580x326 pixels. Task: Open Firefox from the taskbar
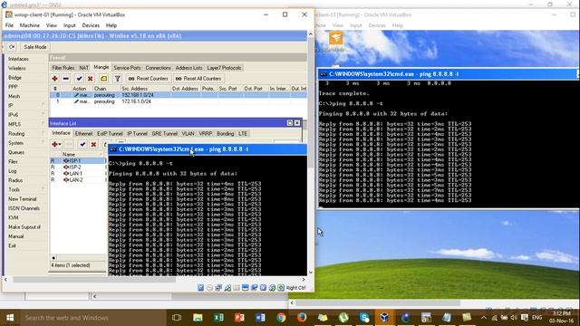pyautogui.click(x=302, y=318)
